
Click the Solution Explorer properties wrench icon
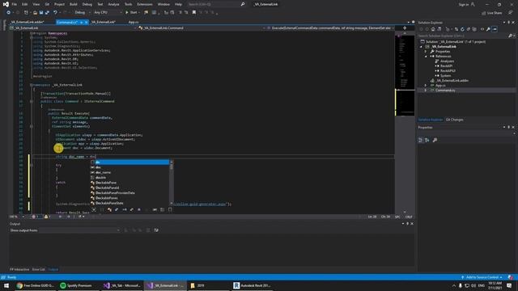[488, 29]
